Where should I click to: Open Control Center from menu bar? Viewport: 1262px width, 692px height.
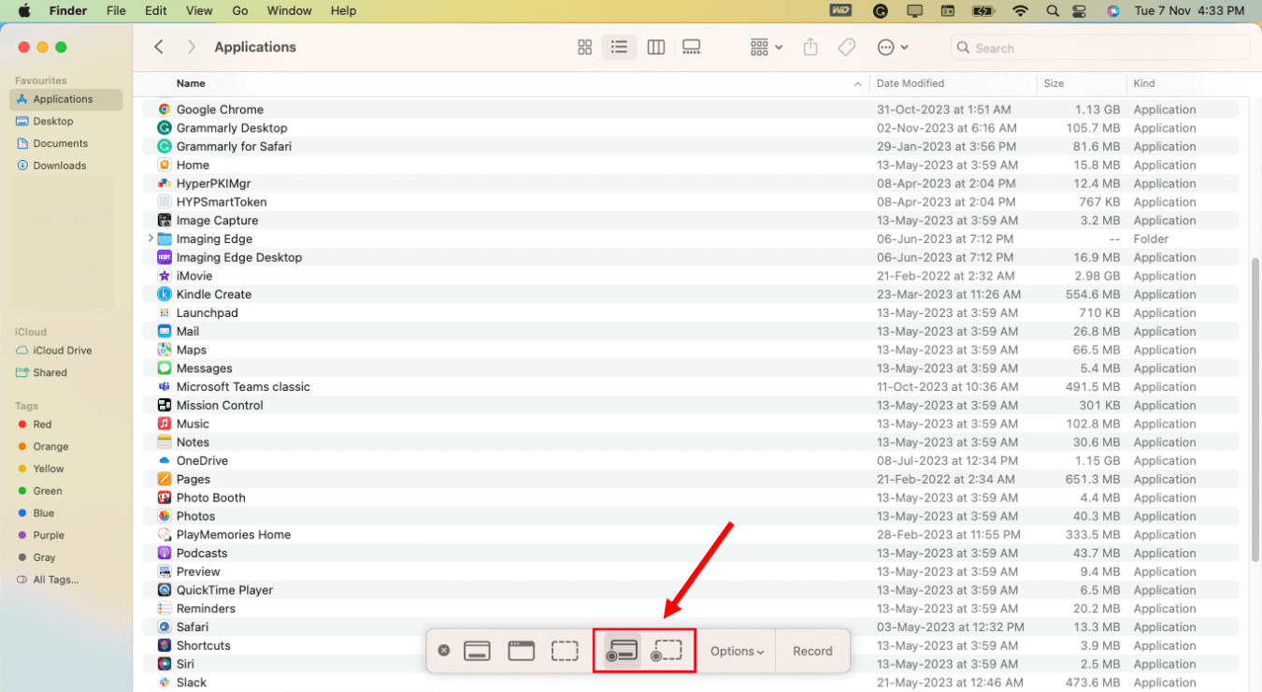pyautogui.click(x=1081, y=11)
